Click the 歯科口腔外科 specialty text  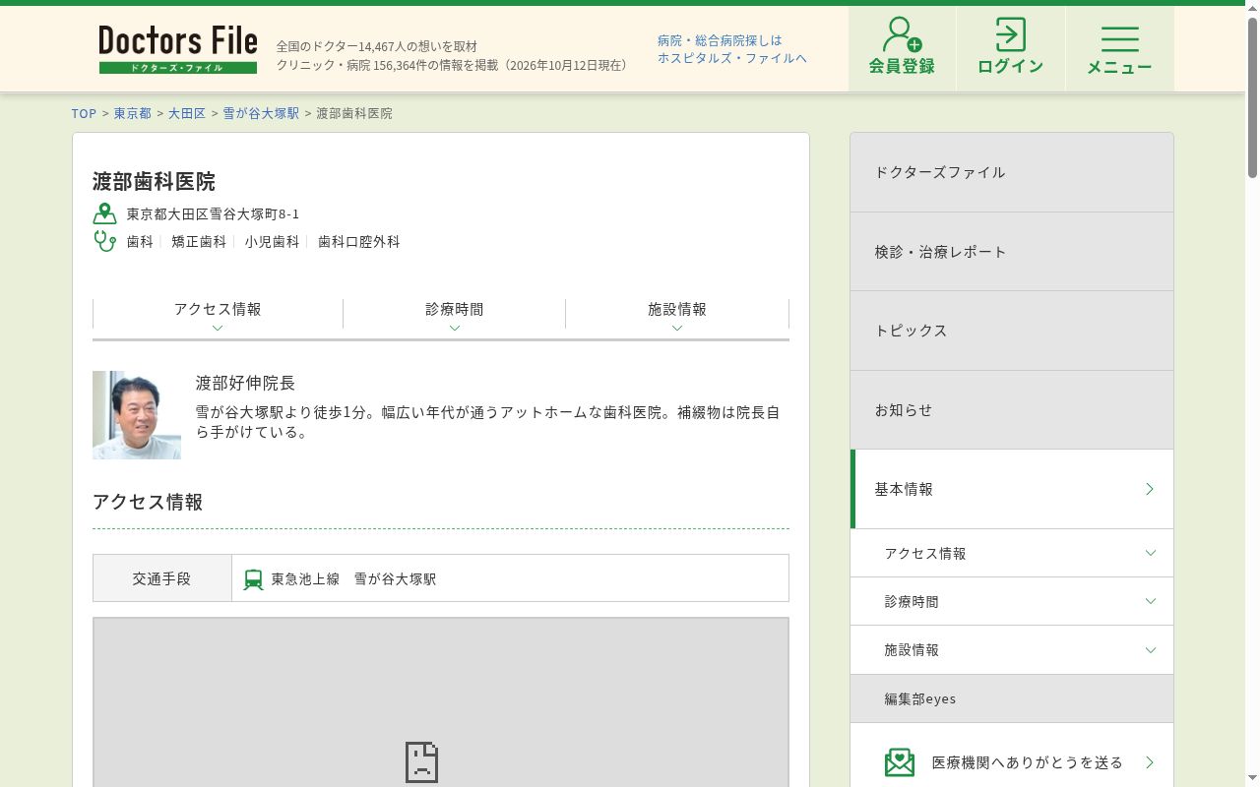(x=359, y=241)
